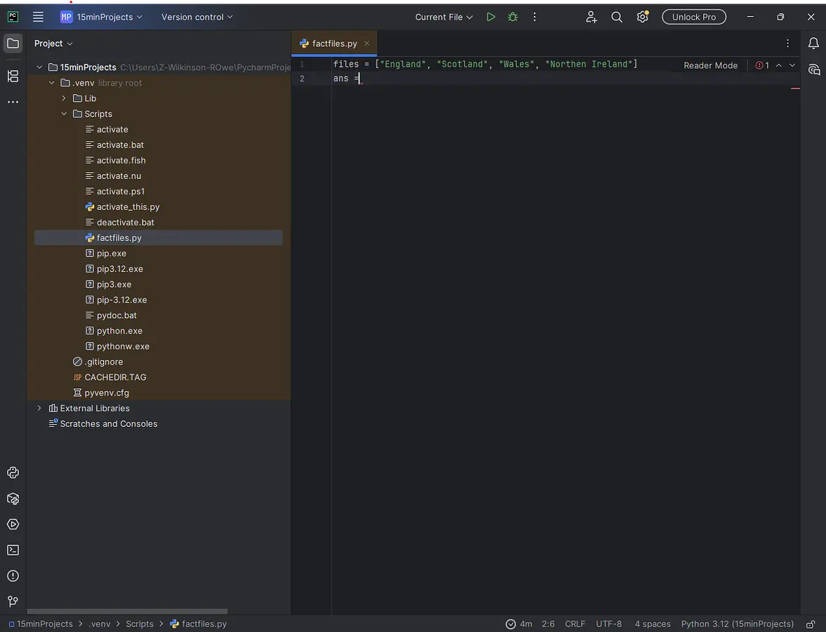Show notifications bell icon
The height and width of the screenshot is (632, 826).
813,44
